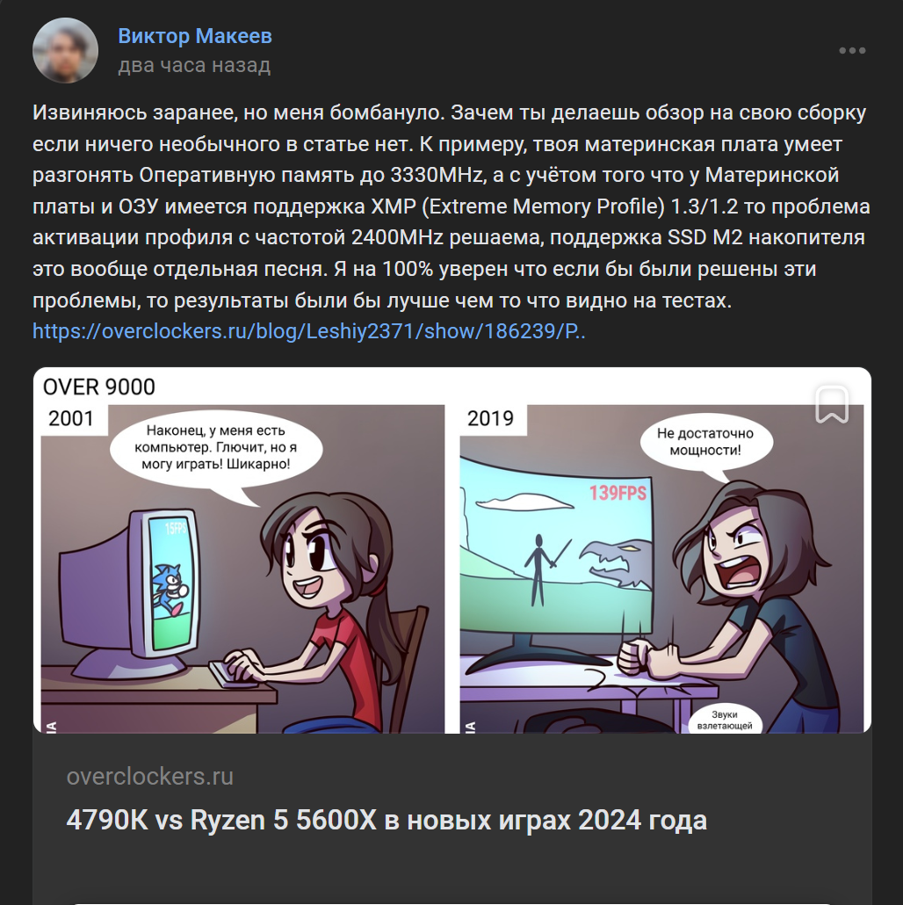
Task: Click the 'два часа назад' timestamp
Action: [194, 65]
